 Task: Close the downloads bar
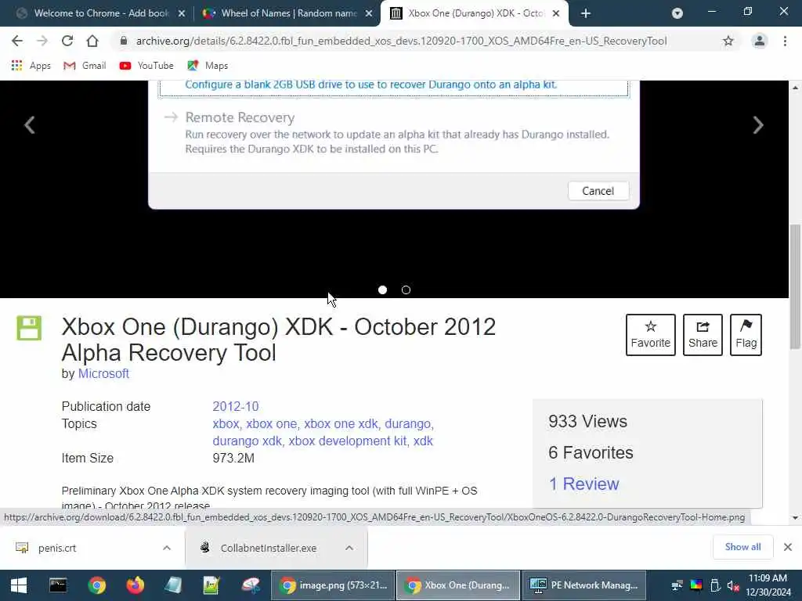coord(788,547)
